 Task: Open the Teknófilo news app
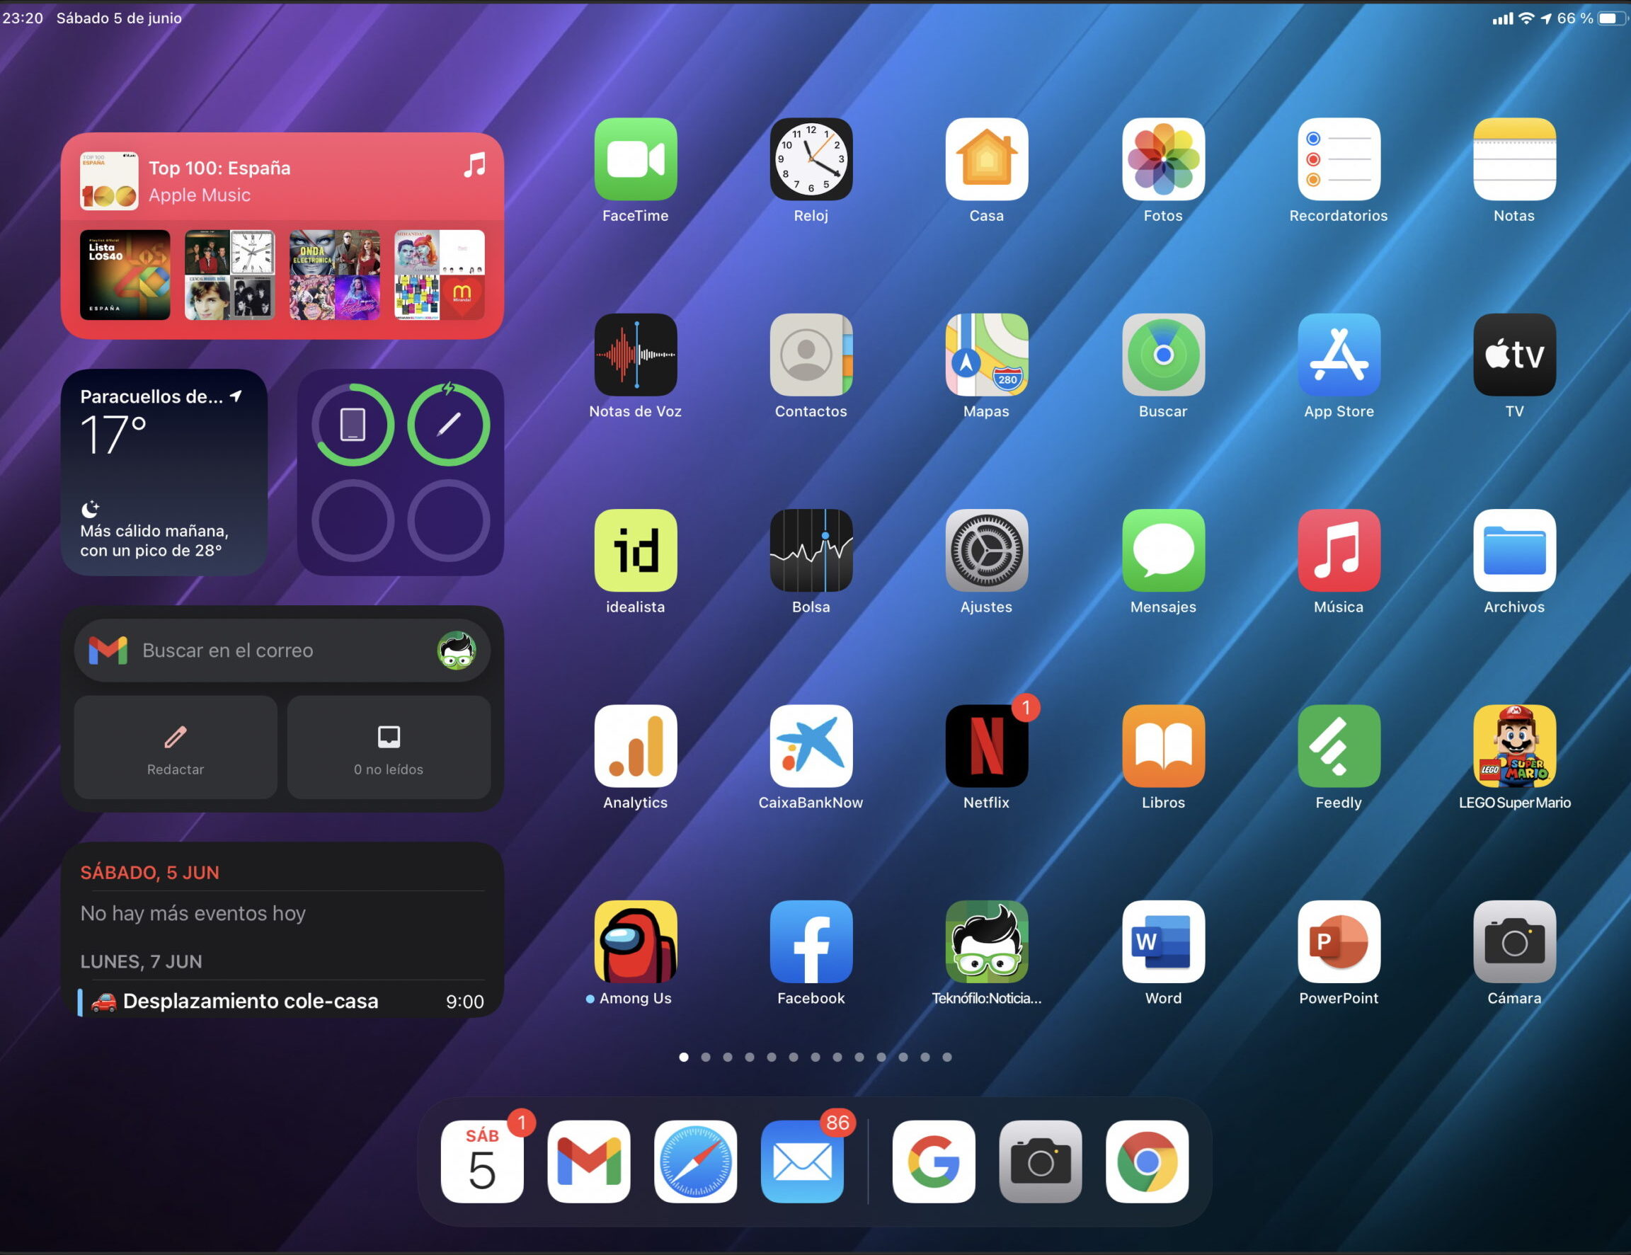pos(987,941)
